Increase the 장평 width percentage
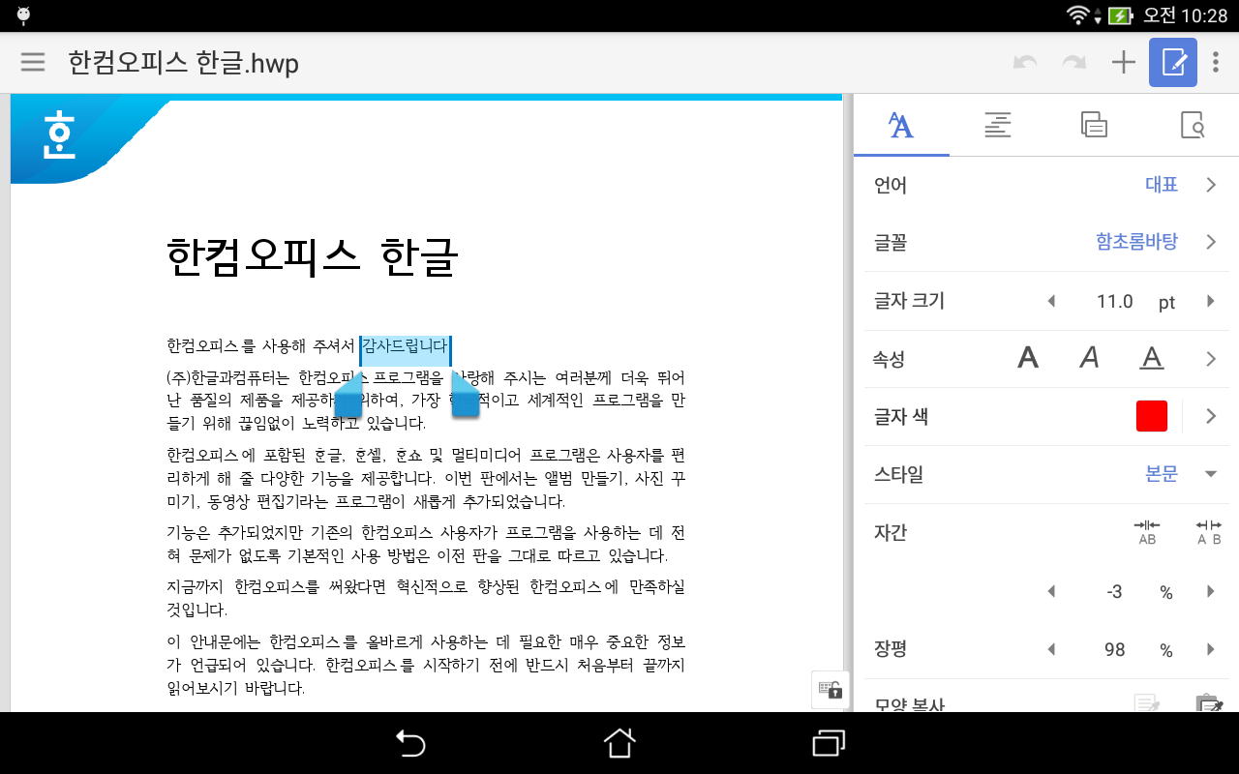The image size is (1239, 774). point(1210,649)
